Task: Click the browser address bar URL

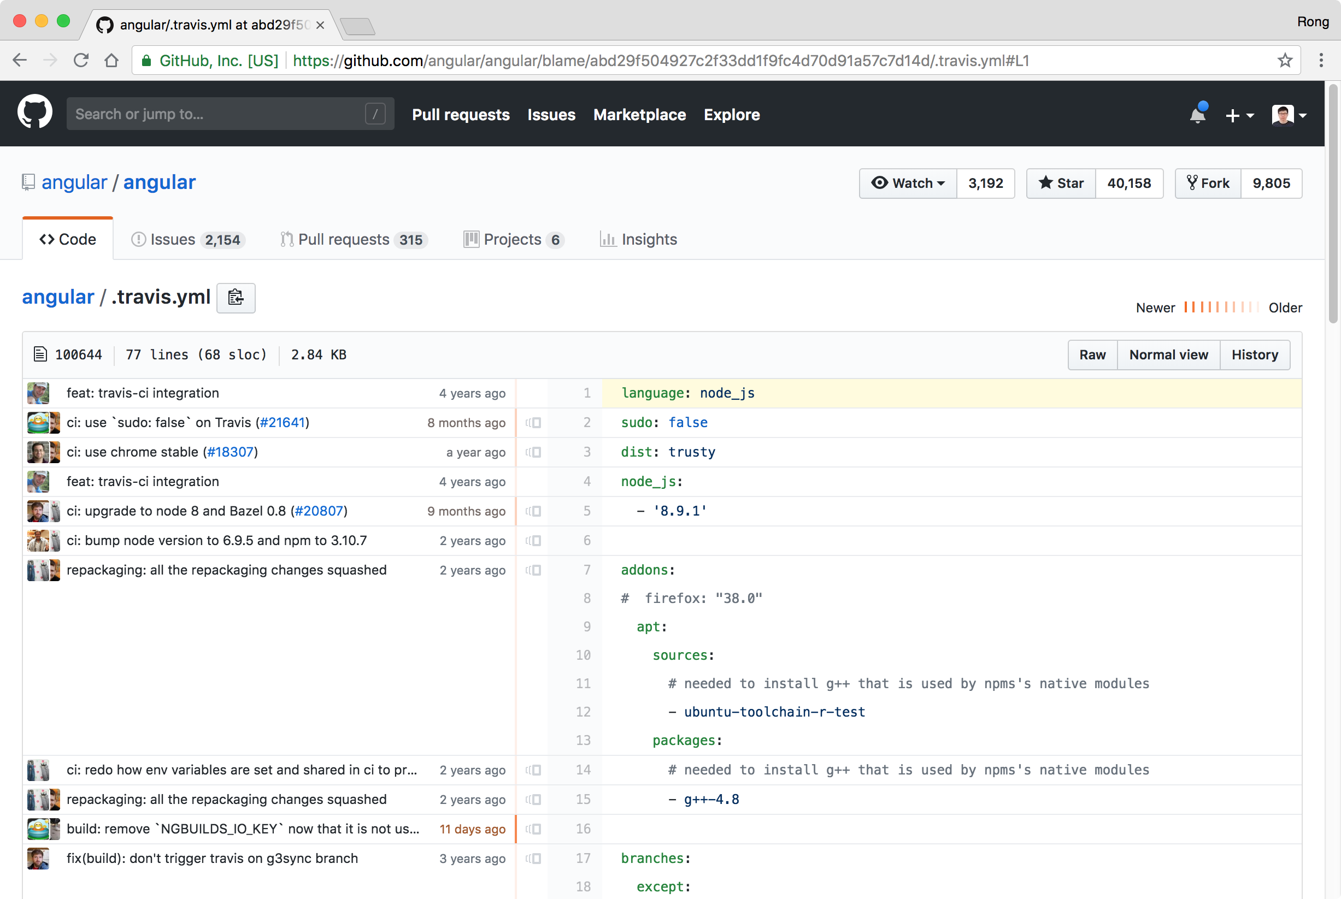Action: (661, 61)
